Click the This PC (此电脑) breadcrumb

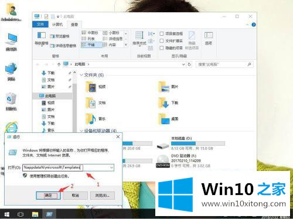[80, 64]
